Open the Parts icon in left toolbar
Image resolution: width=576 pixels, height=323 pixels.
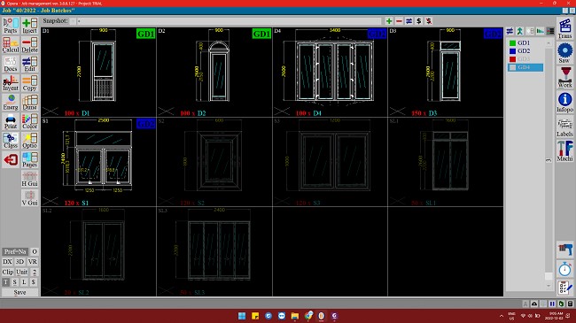click(x=11, y=26)
